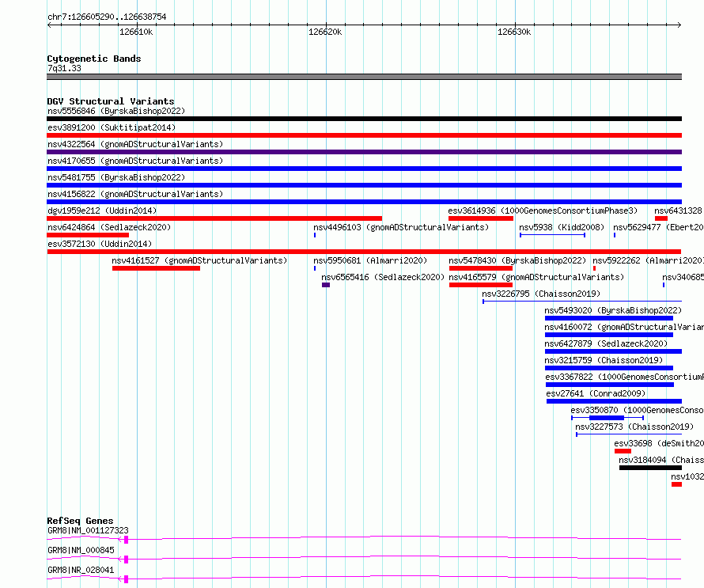
Task: Click the nsv5950681 (Almarri2020) label
Action: (370, 260)
